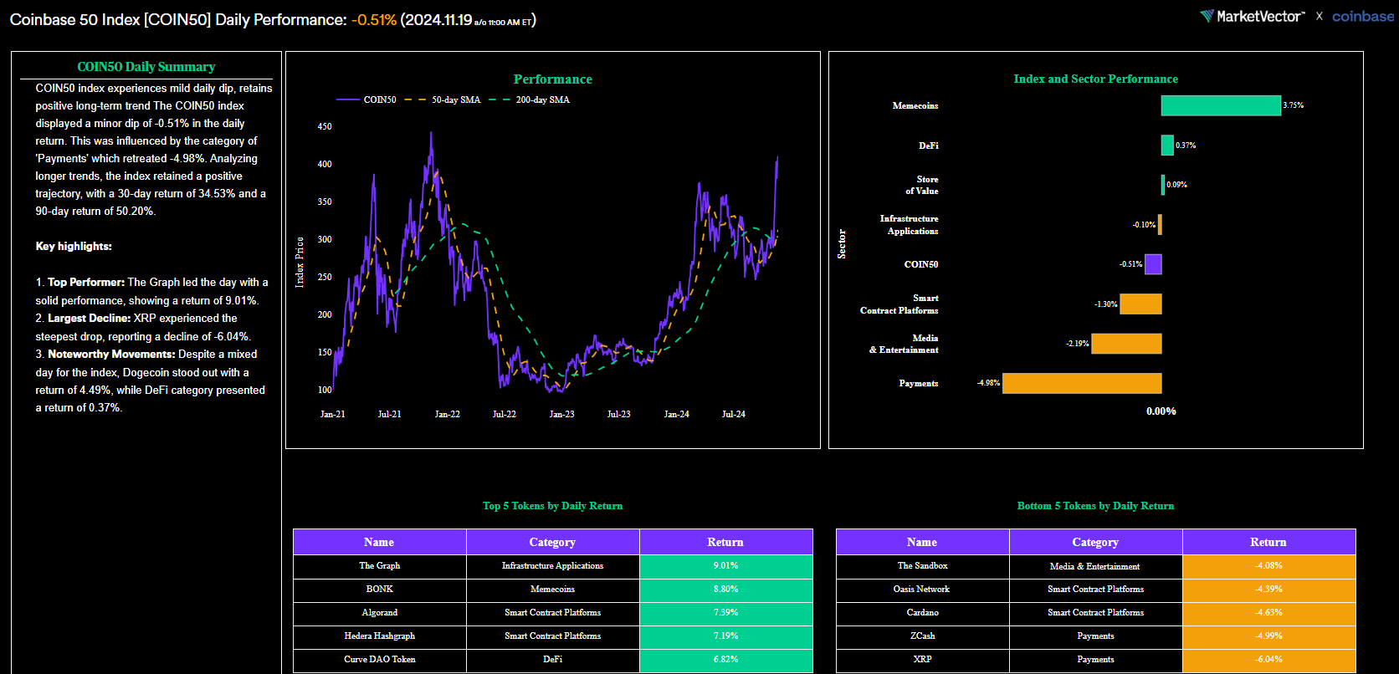1399x674 pixels.
Task: Select the 'Algorand' token cell
Action: click(x=379, y=613)
